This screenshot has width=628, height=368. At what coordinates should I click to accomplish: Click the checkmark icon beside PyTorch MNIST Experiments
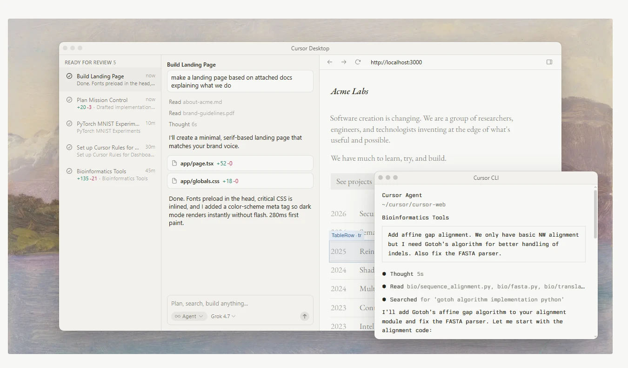point(69,123)
